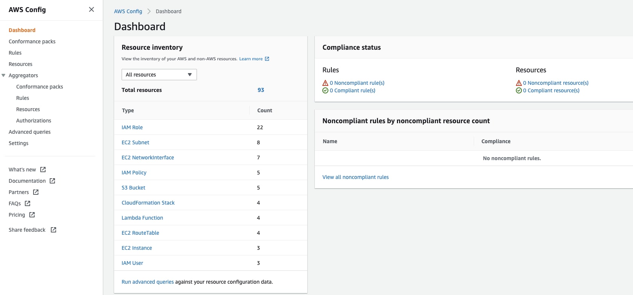The height and width of the screenshot is (295, 633).
Task: Open Authorizations under Aggregators
Action: 34,121
